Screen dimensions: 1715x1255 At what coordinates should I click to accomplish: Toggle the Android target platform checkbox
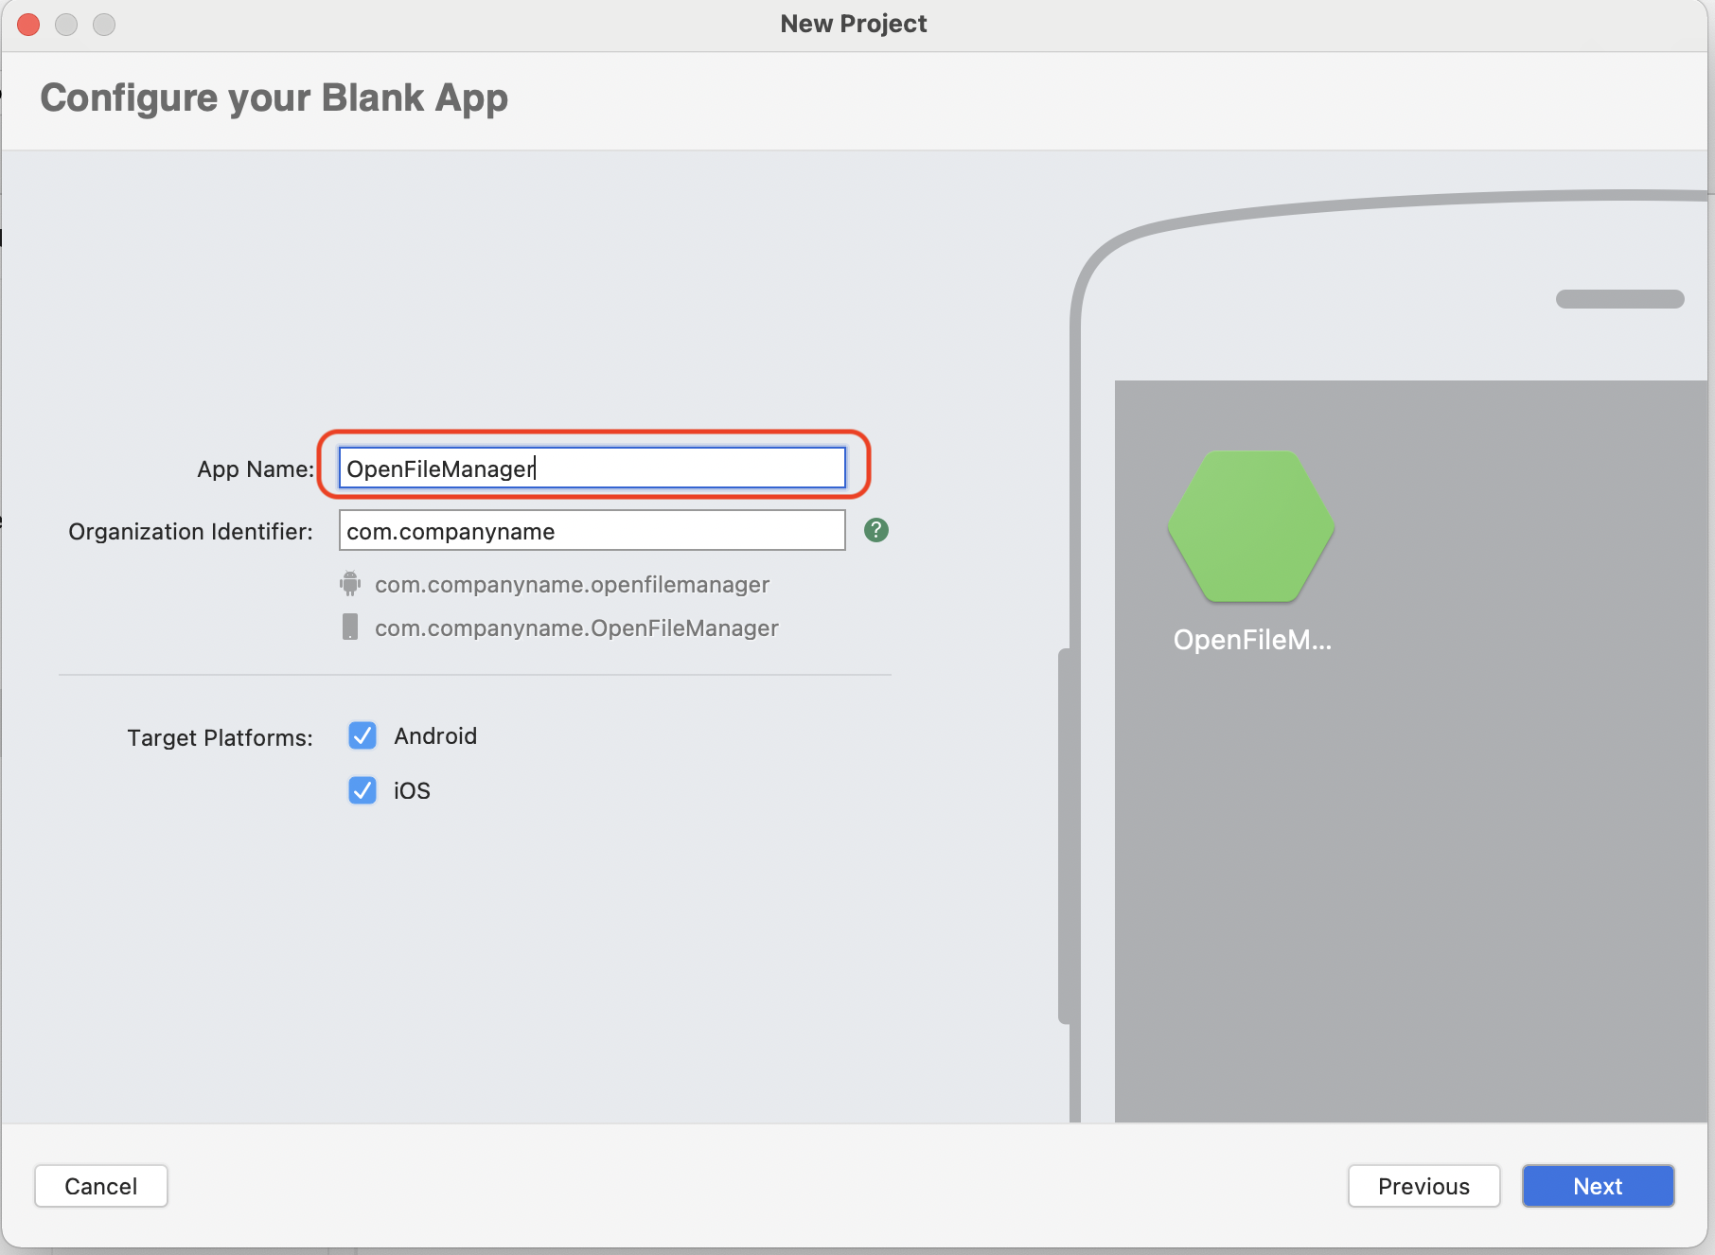(x=362, y=735)
